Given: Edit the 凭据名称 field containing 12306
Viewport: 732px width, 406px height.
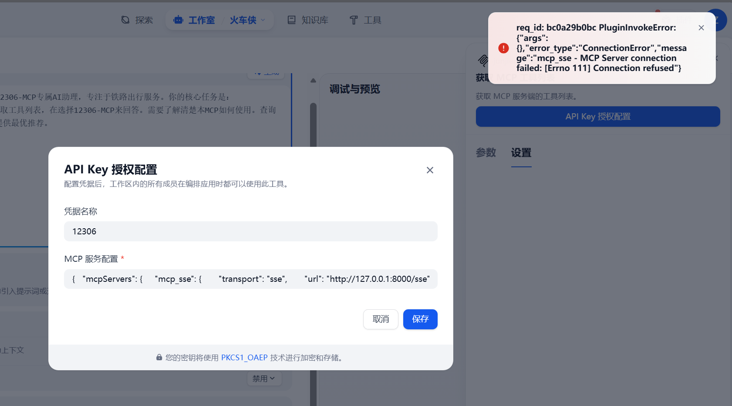Looking at the screenshot, I should click(251, 231).
